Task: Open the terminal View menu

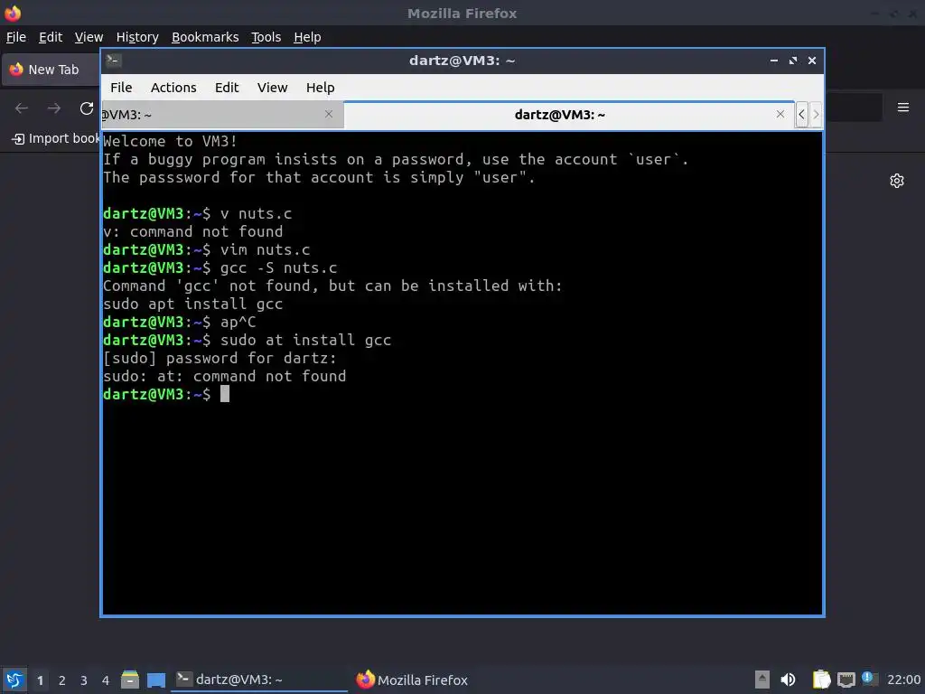Action: pyautogui.click(x=272, y=88)
